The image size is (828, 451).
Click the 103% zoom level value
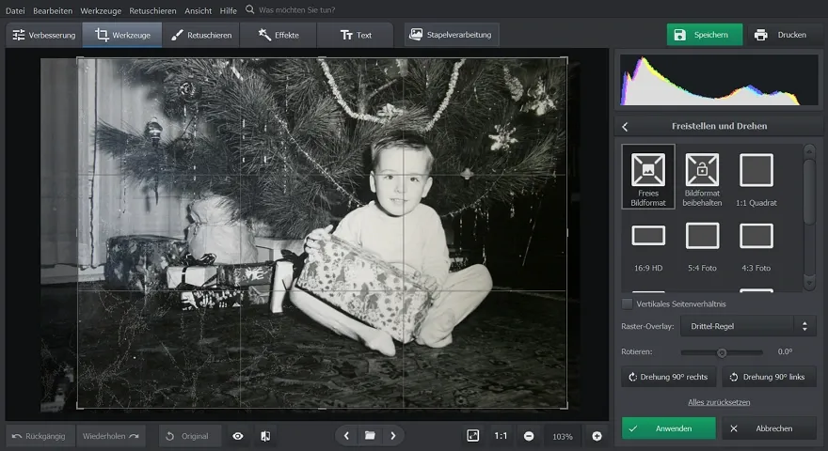click(563, 437)
